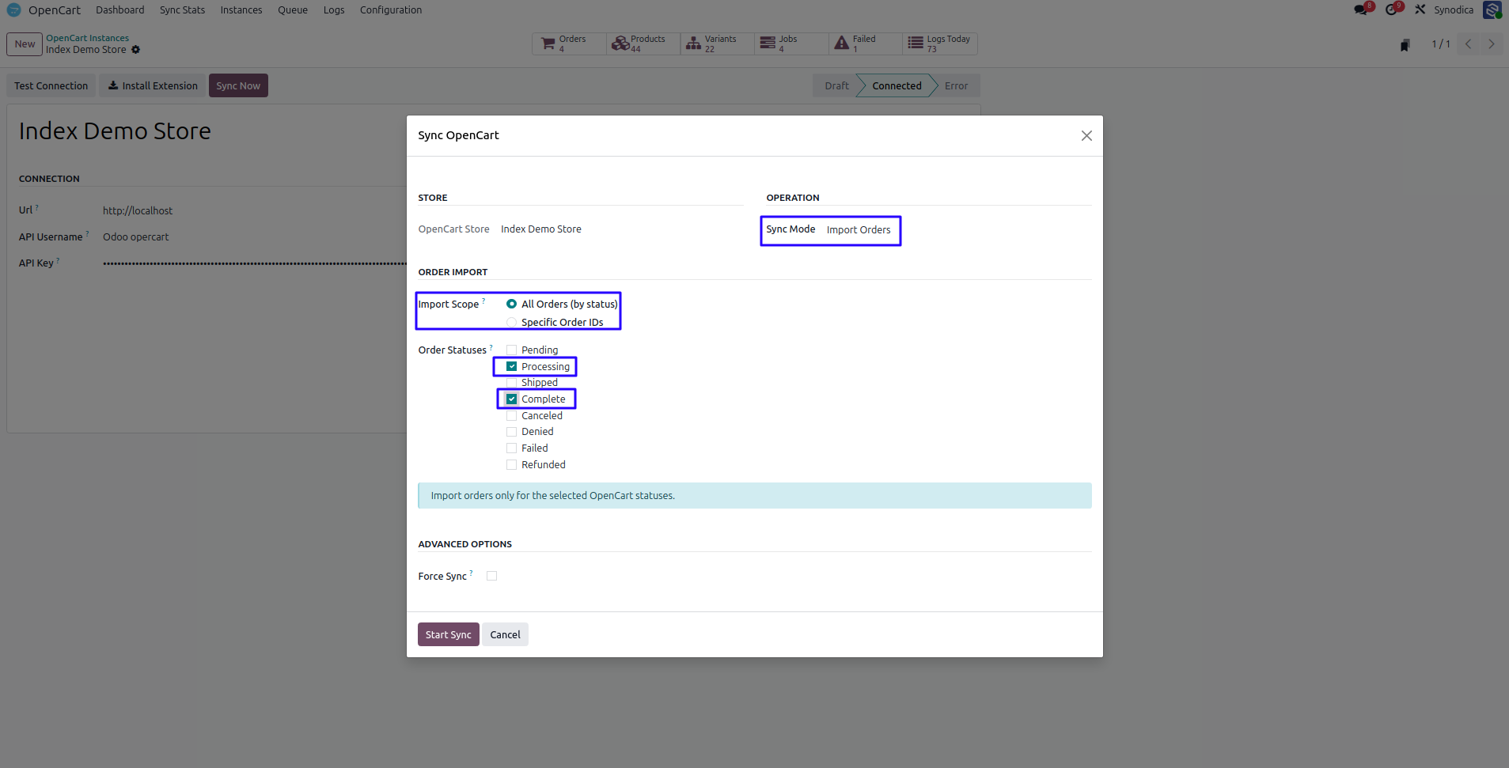The width and height of the screenshot is (1509, 768).
Task: Click the Force Sync help question mark
Action: point(471,573)
